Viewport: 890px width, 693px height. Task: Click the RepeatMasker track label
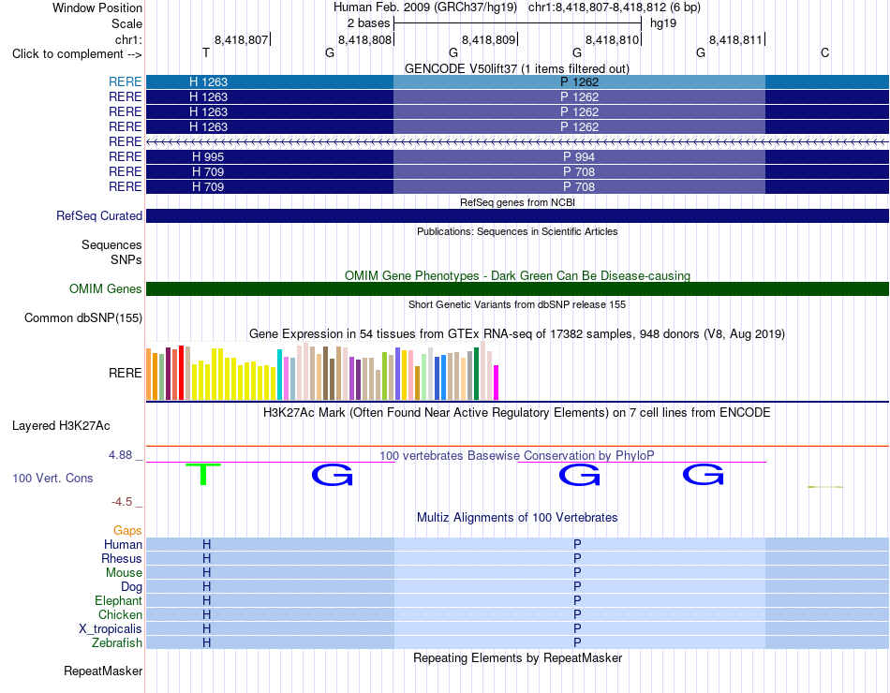[103, 671]
